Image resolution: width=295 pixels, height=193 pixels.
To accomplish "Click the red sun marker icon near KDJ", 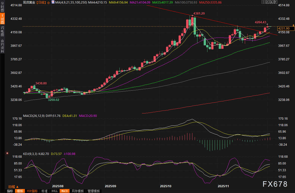I will click(x=7, y=153).
